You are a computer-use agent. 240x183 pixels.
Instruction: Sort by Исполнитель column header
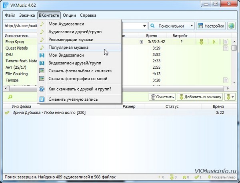coord(16,36)
